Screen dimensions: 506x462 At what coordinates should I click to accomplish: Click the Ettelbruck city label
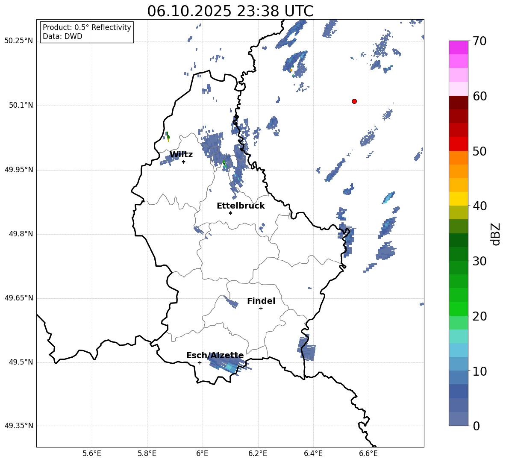point(241,206)
